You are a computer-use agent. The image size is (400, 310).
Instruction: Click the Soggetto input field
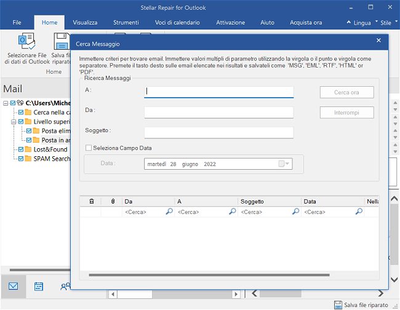click(219, 133)
